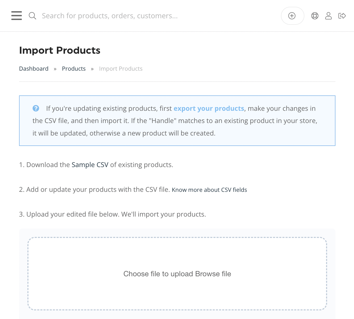Screen dimensions: 354x319
Task: Click the Choose file to upload text
Action: pos(158,274)
